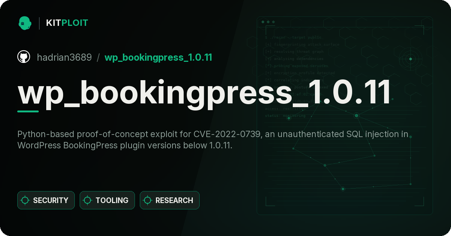Viewport: 451px width, 236px height.
Task: Click the KitPloit mascot logo icon
Action: point(25,23)
